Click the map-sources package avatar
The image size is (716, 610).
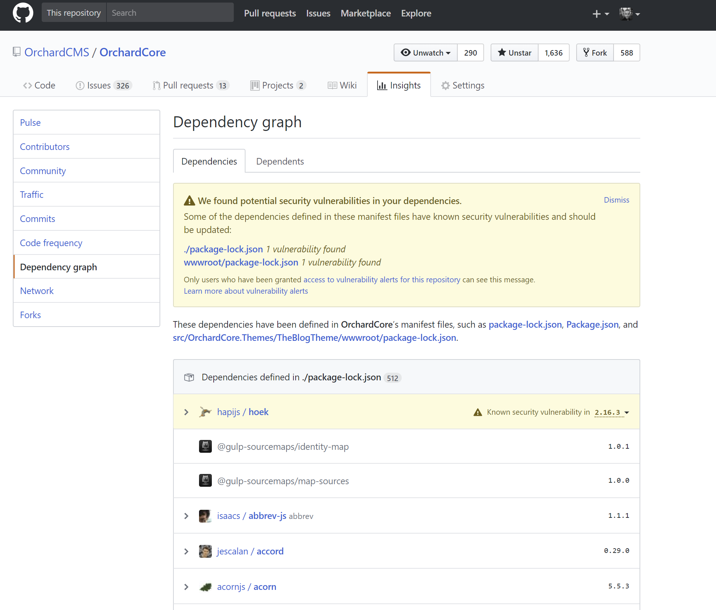(205, 481)
